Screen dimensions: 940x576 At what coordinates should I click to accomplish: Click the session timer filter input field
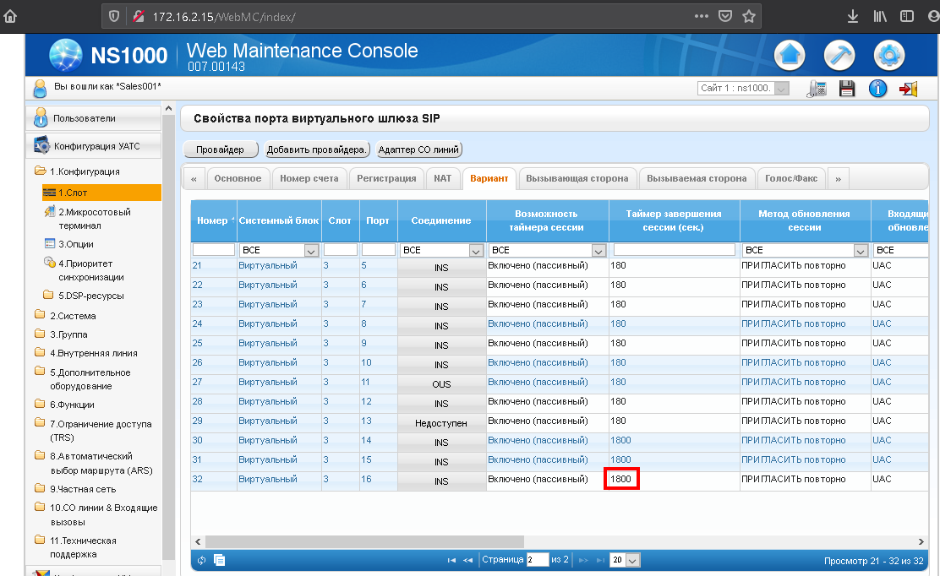[x=674, y=250]
